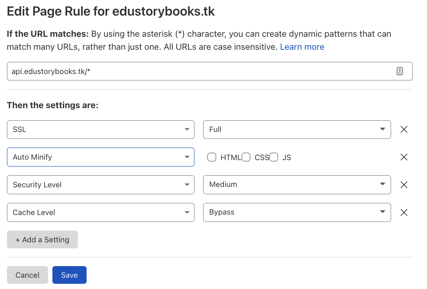Save the page rule changes
The height and width of the screenshot is (289, 427).
[x=69, y=275]
